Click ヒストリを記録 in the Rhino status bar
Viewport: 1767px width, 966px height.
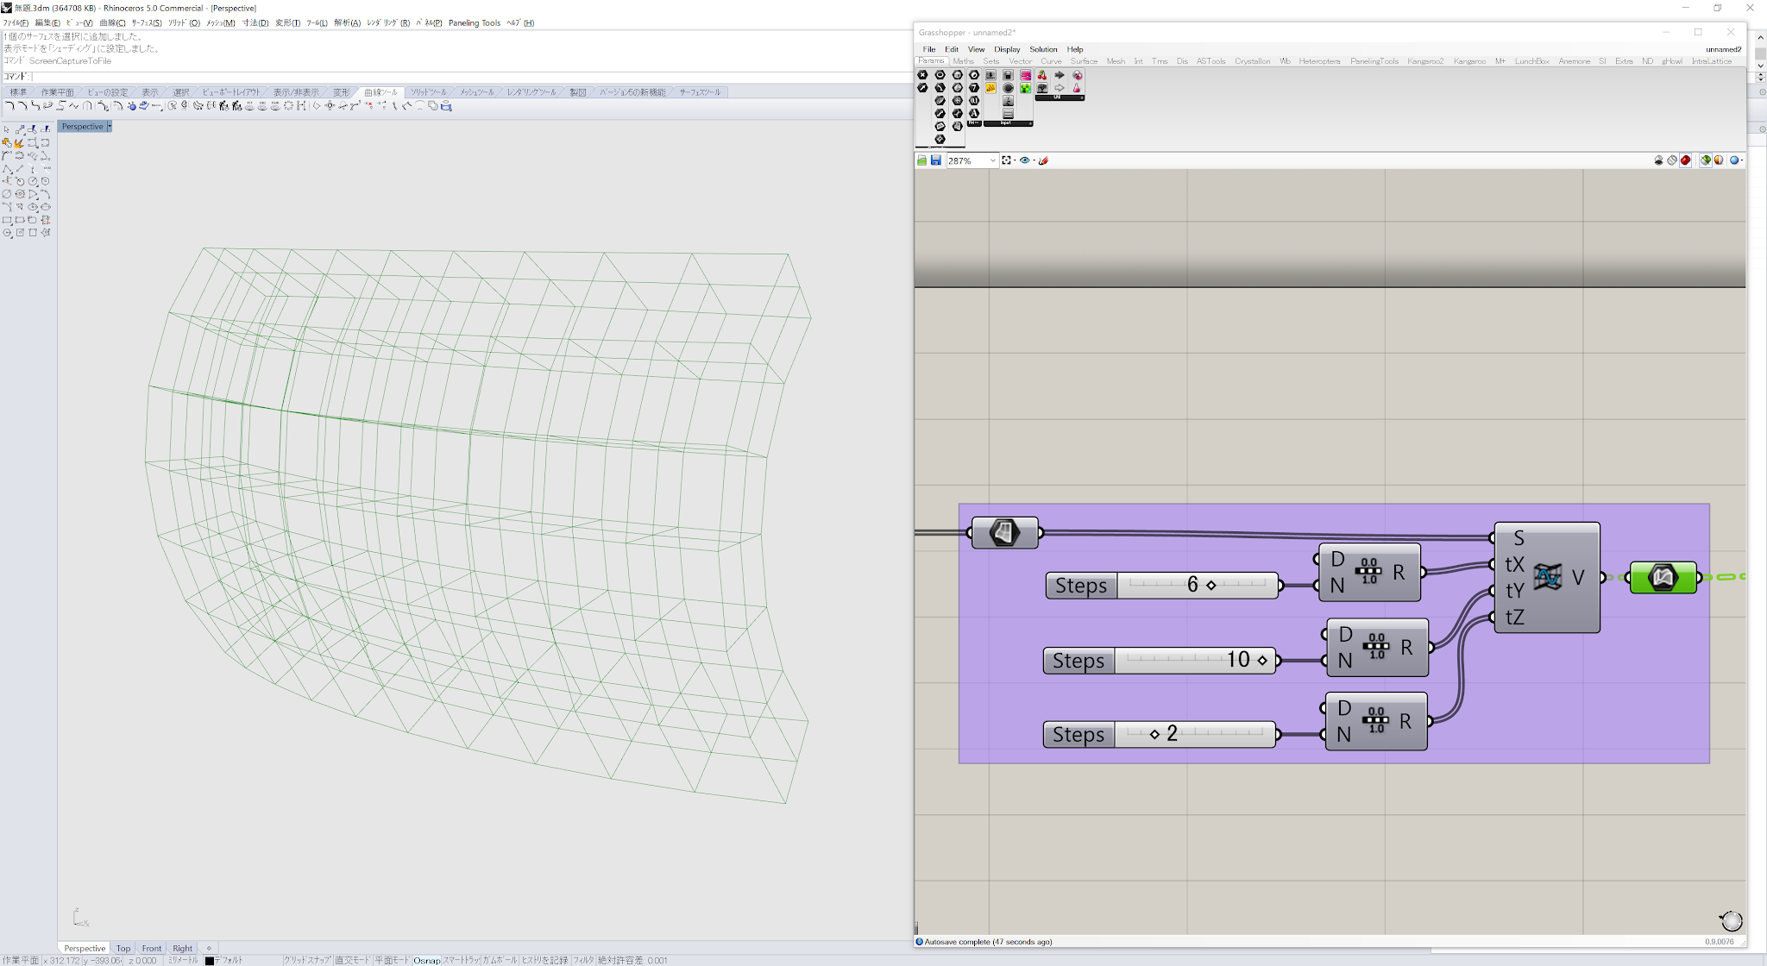[544, 960]
